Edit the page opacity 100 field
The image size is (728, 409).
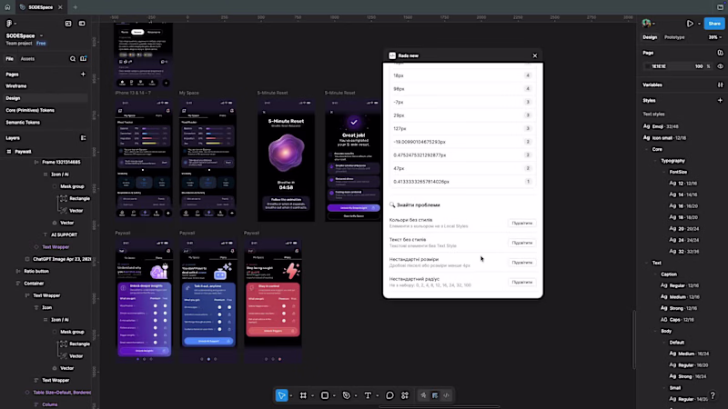click(699, 66)
